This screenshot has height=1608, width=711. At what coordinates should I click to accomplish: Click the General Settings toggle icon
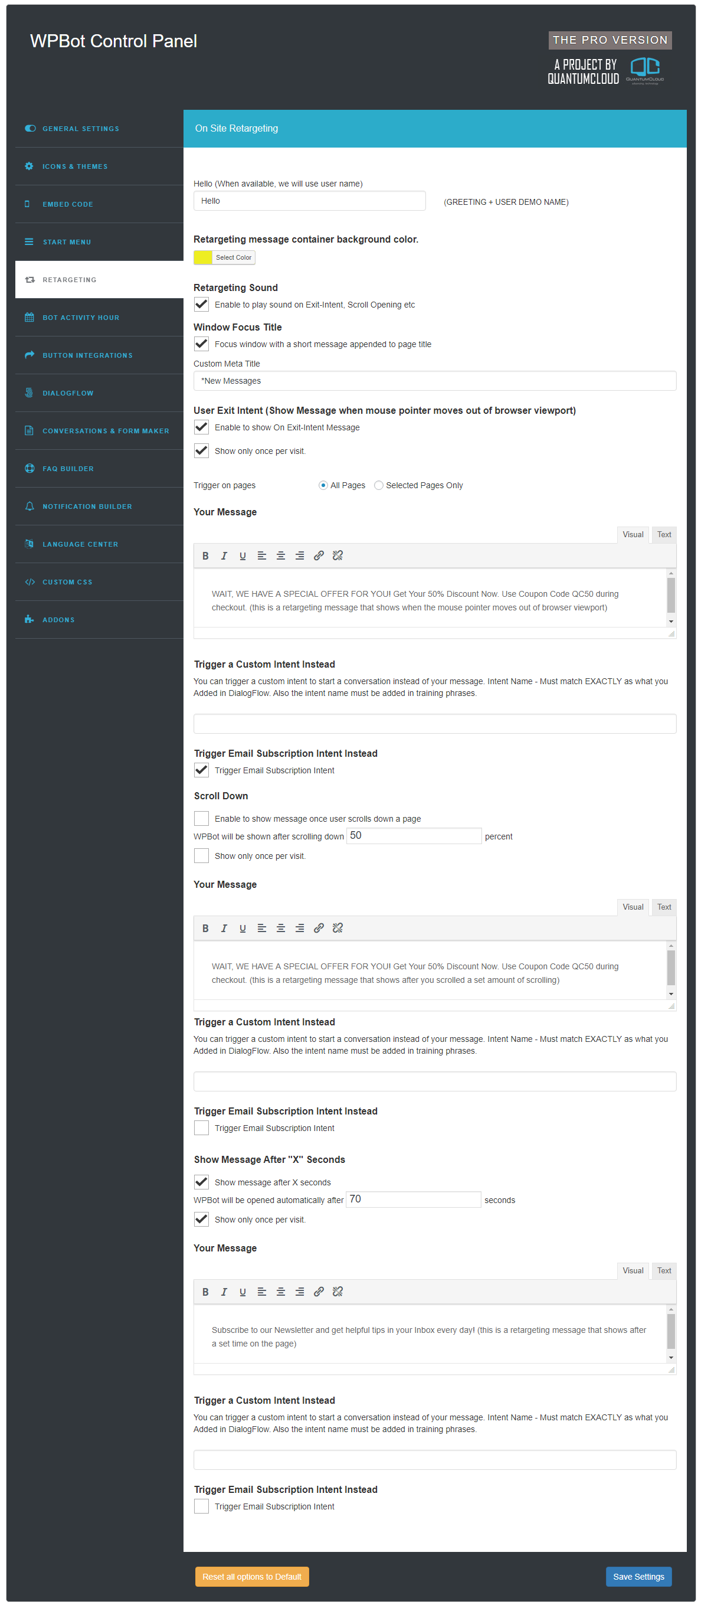point(30,130)
